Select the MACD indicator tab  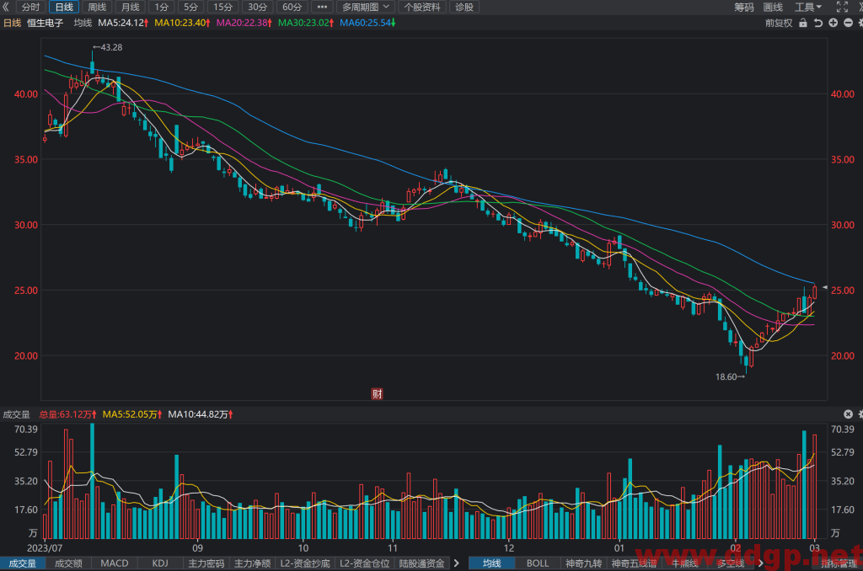pos(114,563)
